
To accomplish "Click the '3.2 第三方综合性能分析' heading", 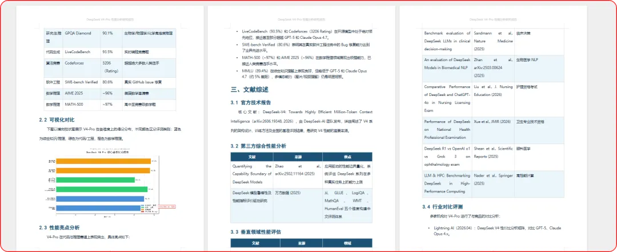I will (x=259, y=146).
